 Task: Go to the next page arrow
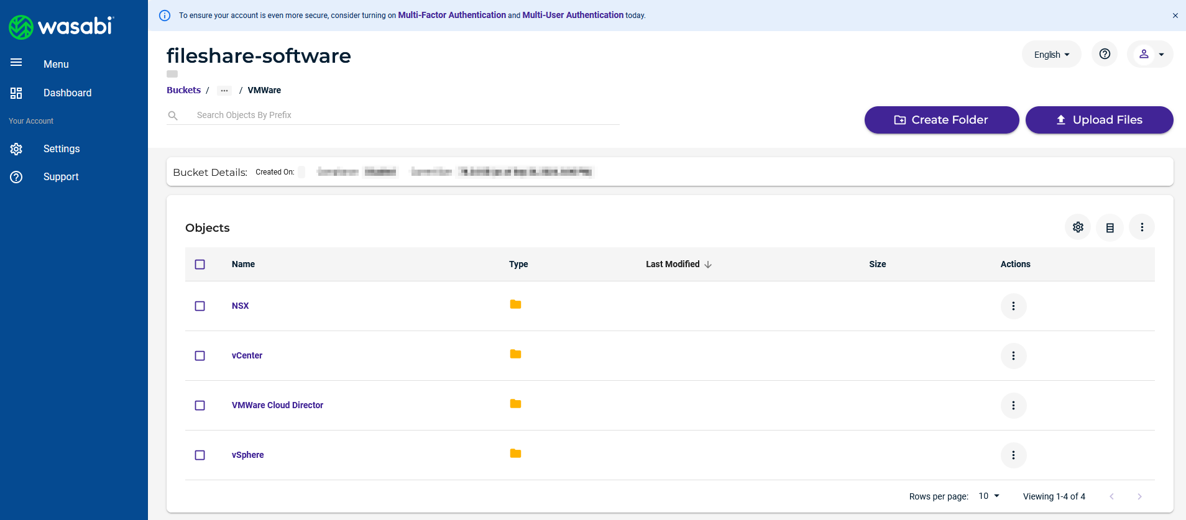click(1139, 496)
